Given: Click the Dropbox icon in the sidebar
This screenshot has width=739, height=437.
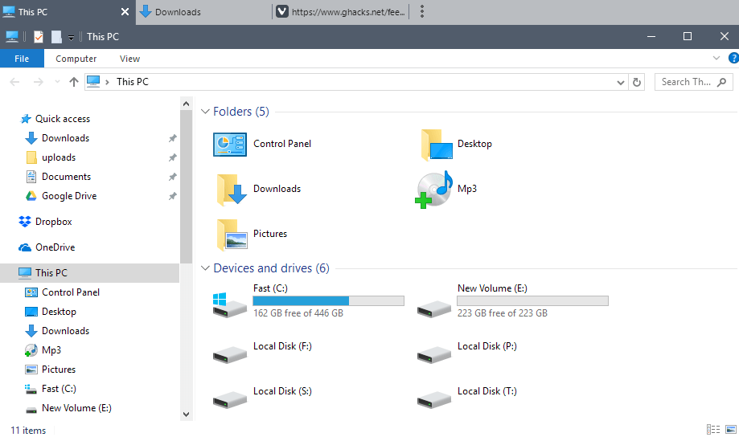Looking at the screenshot, I should coord(24,222).
